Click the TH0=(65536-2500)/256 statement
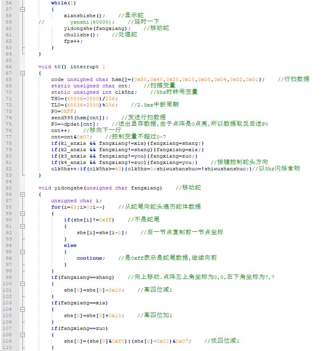322x351 pixels. click(84, 99)
